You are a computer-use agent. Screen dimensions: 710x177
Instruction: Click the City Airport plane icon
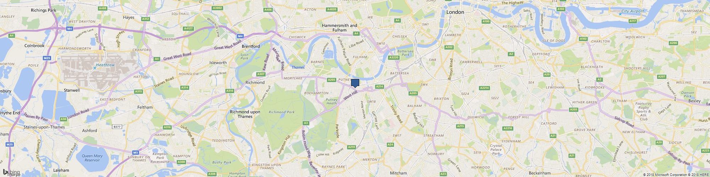(x=619, y=14)
